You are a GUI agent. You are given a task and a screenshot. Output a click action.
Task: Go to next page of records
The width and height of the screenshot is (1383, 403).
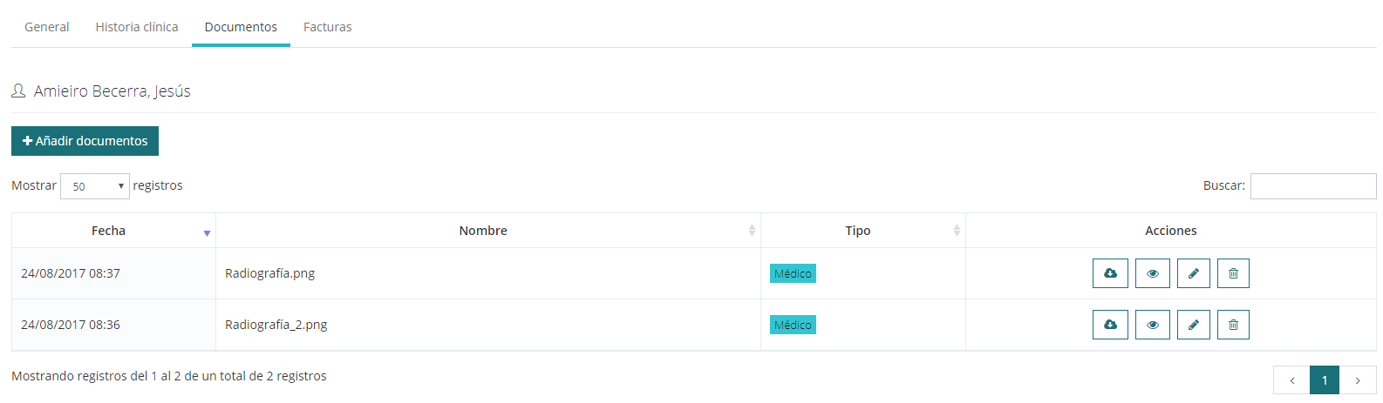coord(1358,380)
